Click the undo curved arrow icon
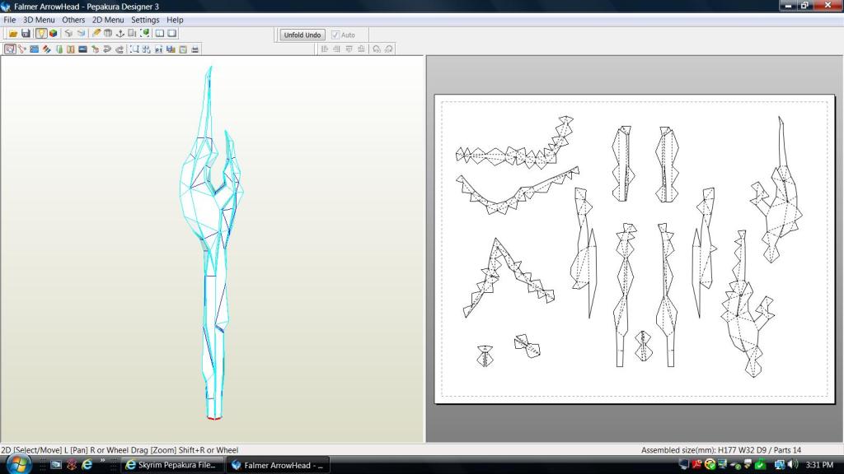The width and height of the screenshot is (844, 474). (x=107, y=49)
